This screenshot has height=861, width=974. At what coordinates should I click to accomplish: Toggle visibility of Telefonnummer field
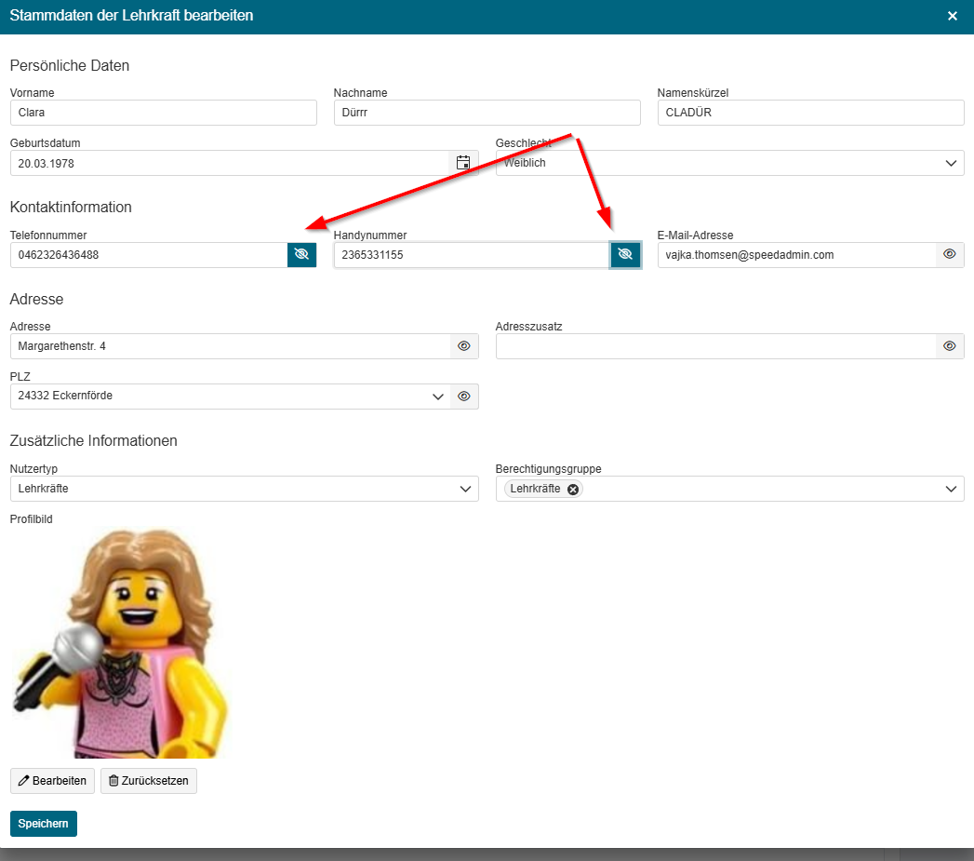pyautogui.click(x=302, y=255)
